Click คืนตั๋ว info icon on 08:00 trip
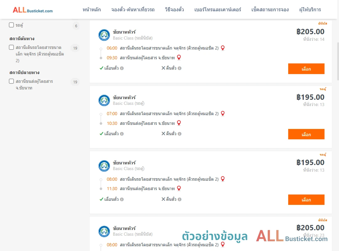The image size is (339, 251). point(180,199)
